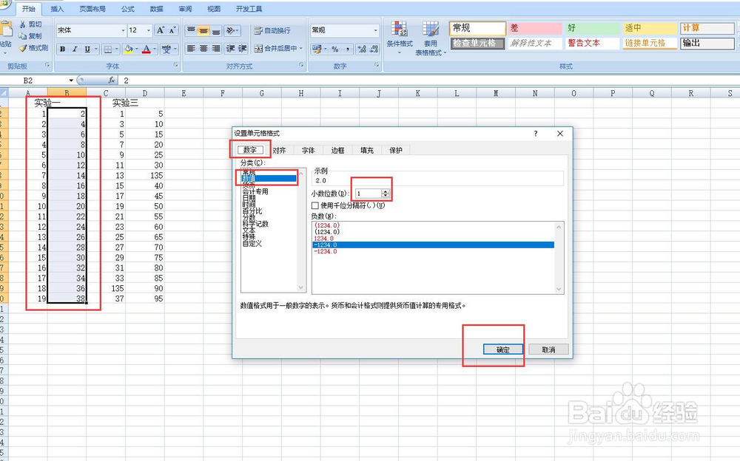Open the font name dropdown (宋体)
The image size is (740, 461).
(x=123, y=30)
